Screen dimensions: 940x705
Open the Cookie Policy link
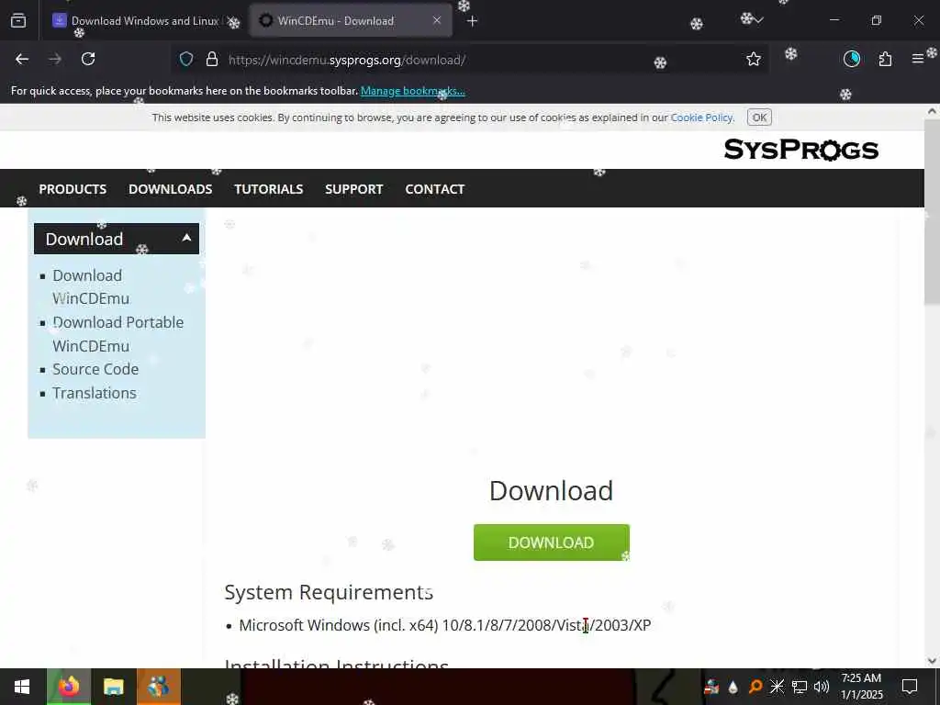701,117
